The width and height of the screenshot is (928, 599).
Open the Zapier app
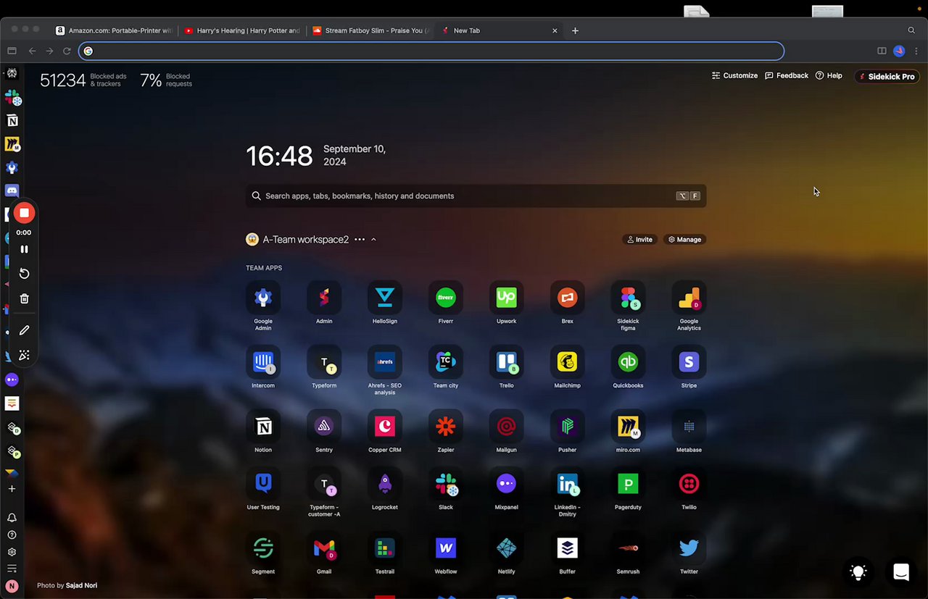(x=446, y=427)
